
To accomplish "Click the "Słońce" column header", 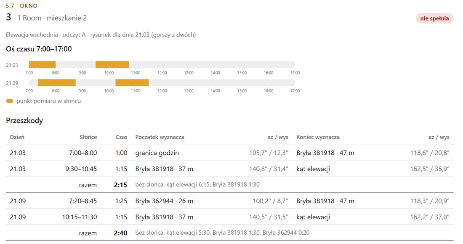I will pos(88,137).
